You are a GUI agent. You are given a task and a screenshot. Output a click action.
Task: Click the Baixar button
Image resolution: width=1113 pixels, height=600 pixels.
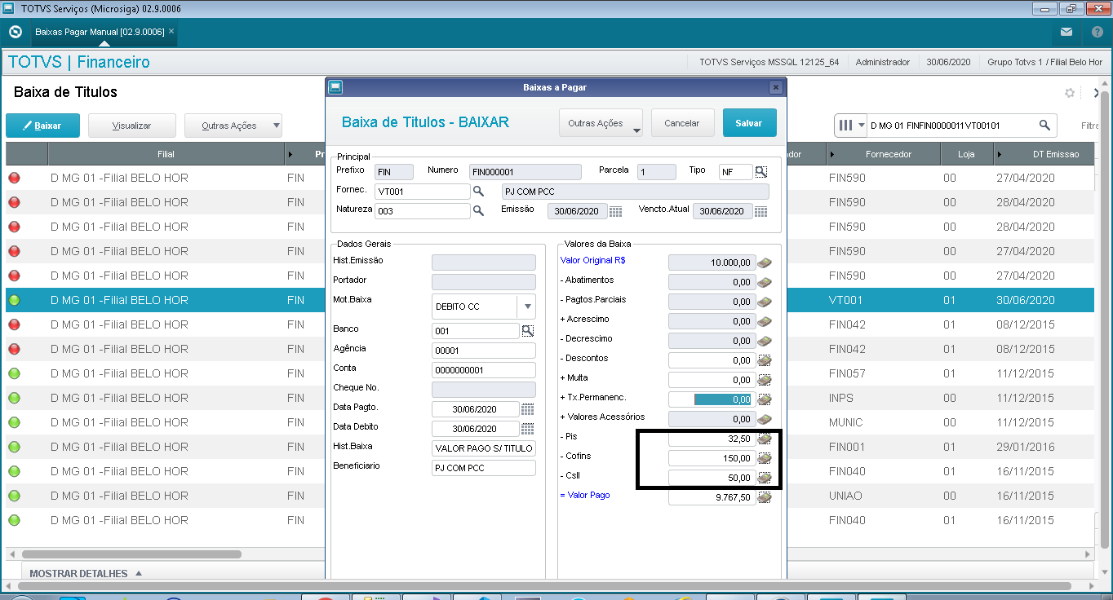[x=43, y=126]
